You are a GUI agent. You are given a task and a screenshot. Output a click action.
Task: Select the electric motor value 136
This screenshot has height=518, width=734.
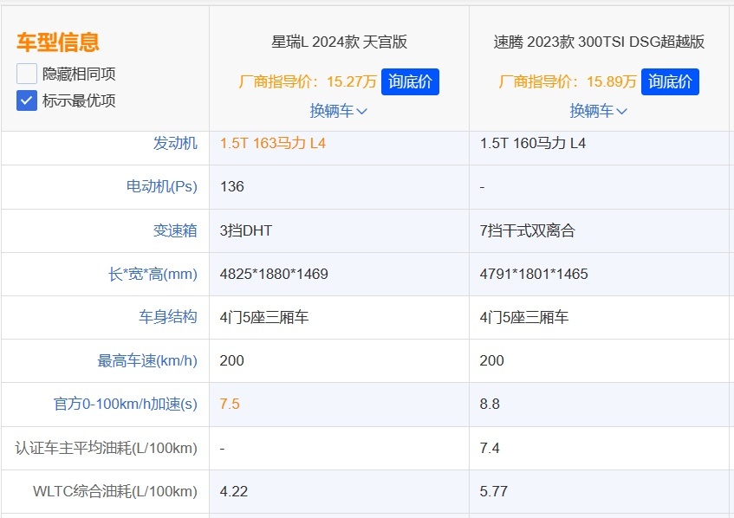click(x=232, y=187)
